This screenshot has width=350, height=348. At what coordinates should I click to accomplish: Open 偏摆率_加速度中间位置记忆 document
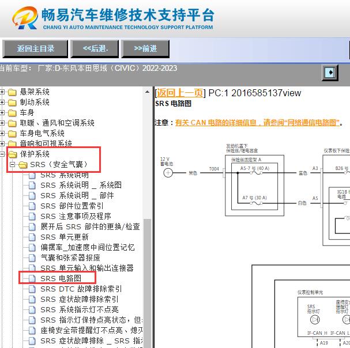tap(88, 247)
